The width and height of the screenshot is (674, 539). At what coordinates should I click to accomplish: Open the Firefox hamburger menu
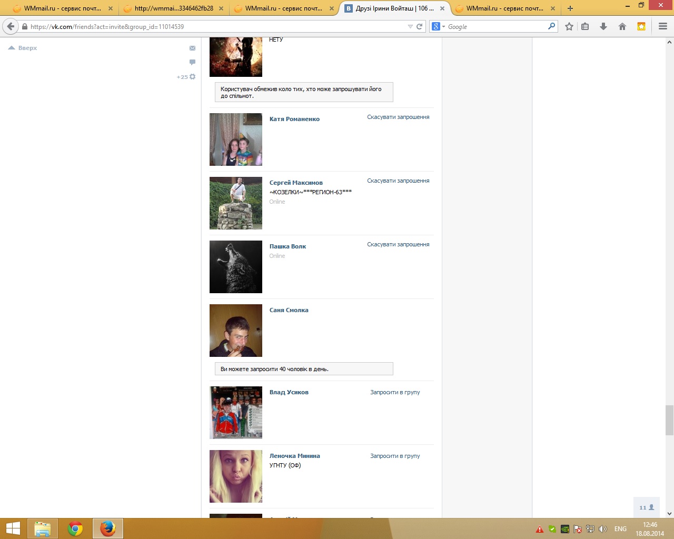663,26
